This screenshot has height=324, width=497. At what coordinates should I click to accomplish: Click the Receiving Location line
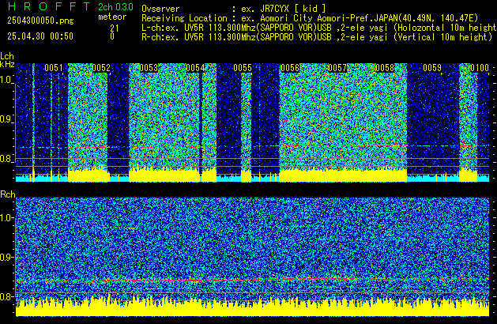310,18
